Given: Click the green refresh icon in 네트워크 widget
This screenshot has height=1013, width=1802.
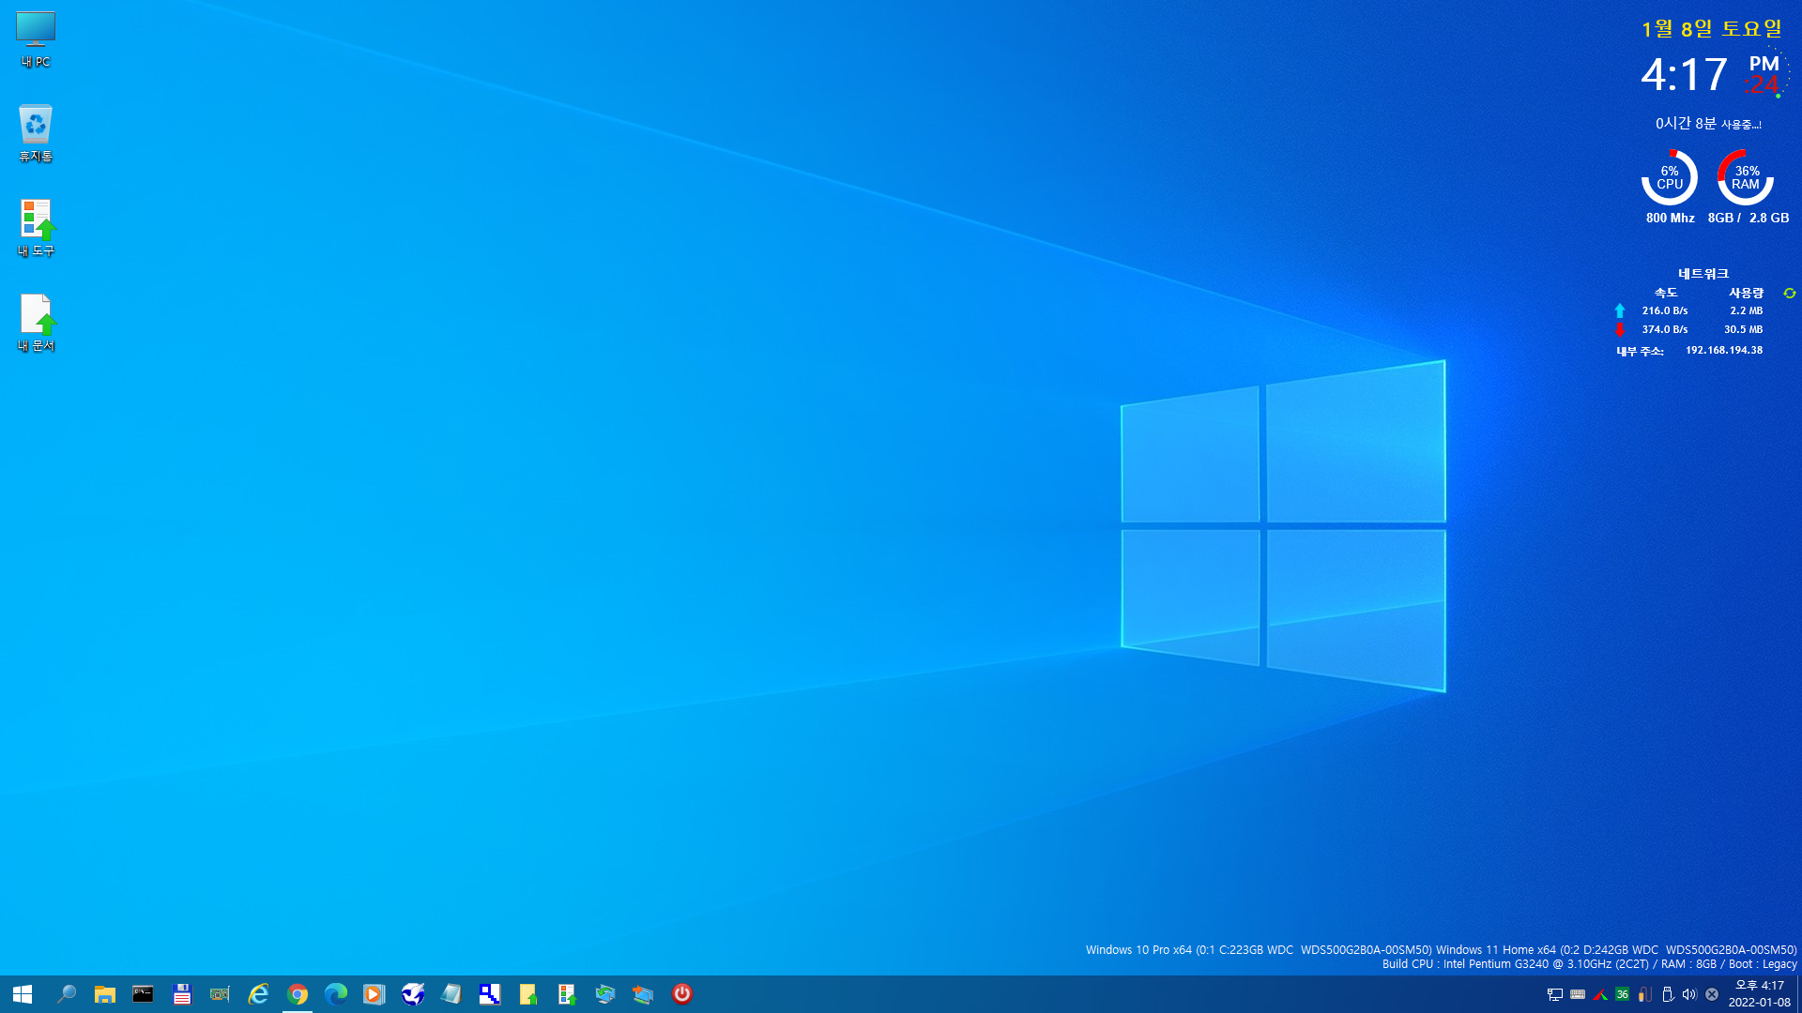Looking at the screenshot, I should pos(1790,294).
